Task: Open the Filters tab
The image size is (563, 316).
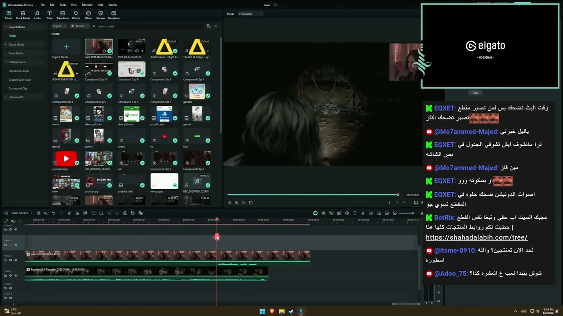Action: coord(88,15)
